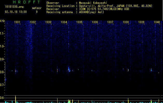The height and width of the screenshot is (103, 163).
Task: Click the kHz axis unit label
Action: coord(2,21)
